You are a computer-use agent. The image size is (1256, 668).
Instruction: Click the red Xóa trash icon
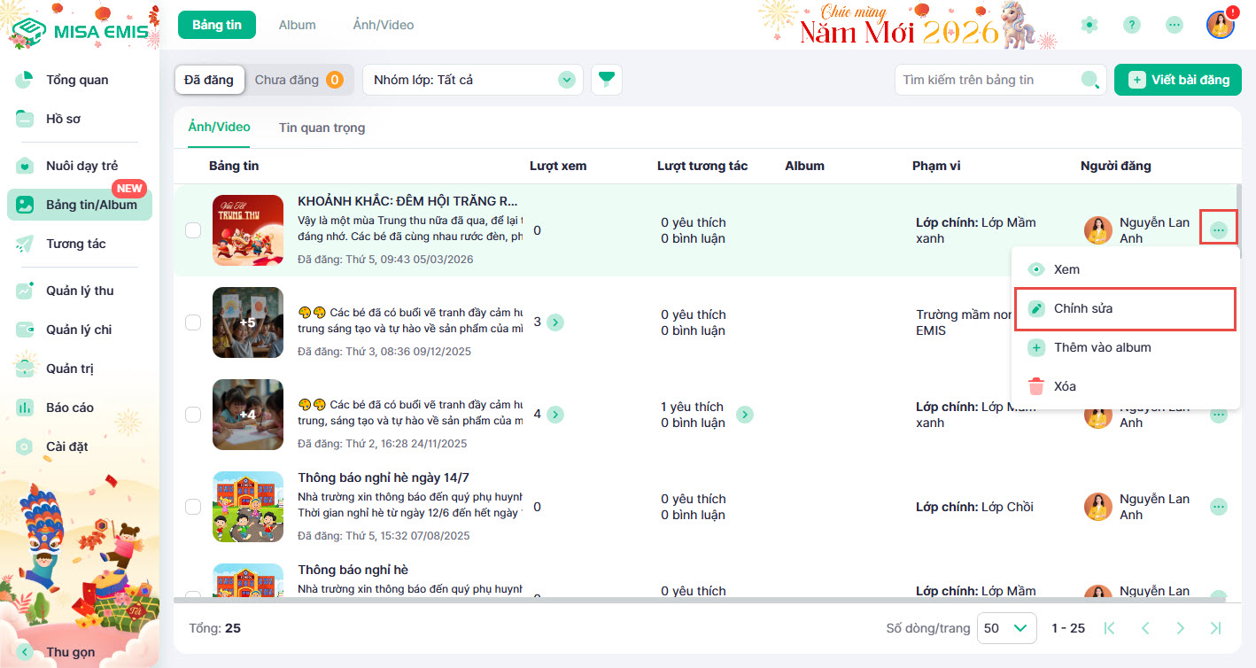point(1035,386)
